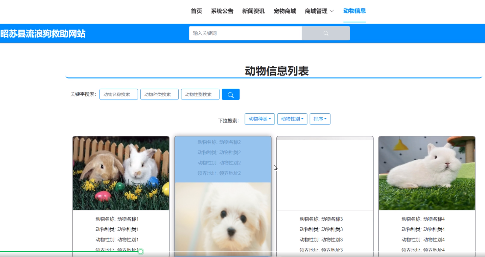
Task: Click the text 动物名称: 动物名称3
Action: point(321,219)
